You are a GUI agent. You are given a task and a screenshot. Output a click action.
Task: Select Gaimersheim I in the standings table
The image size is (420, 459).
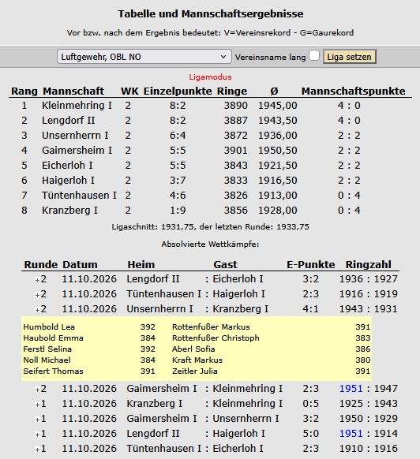tap(77, 150)
